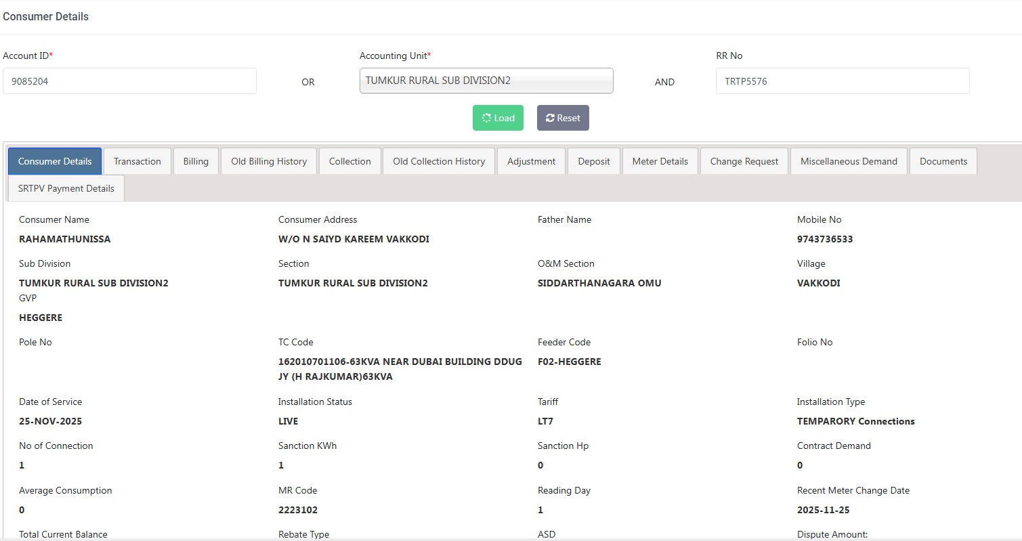Open the SRTPV Payment Details tab

[x=66, y=188]
